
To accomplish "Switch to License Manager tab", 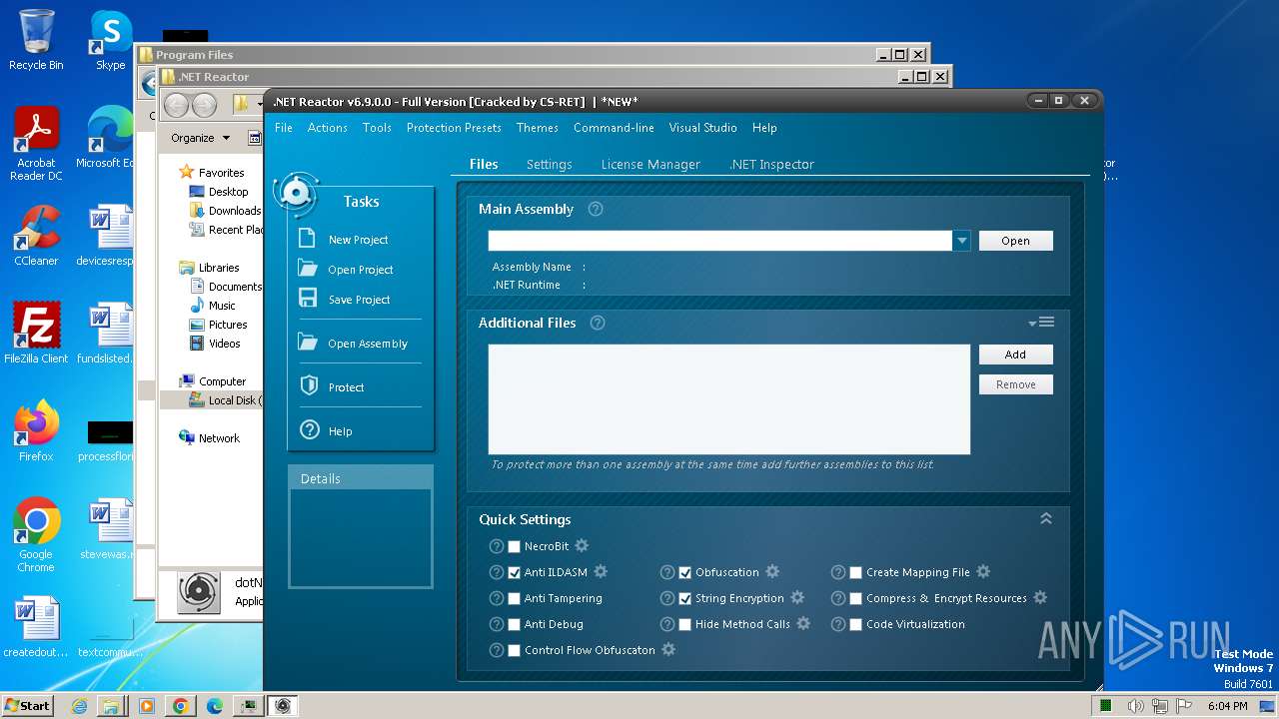I will pos(650,165).
